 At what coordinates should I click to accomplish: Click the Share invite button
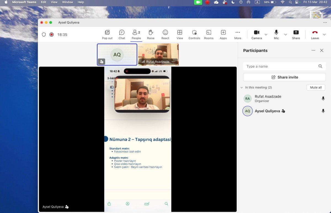pos(284,77)
